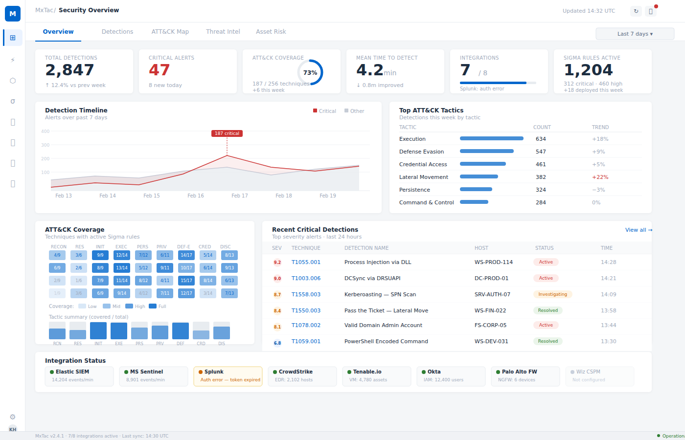Click the 187 critical marker on the timeline
The height and width of the screenshot is (440, 685).
[x=226, y=133]
